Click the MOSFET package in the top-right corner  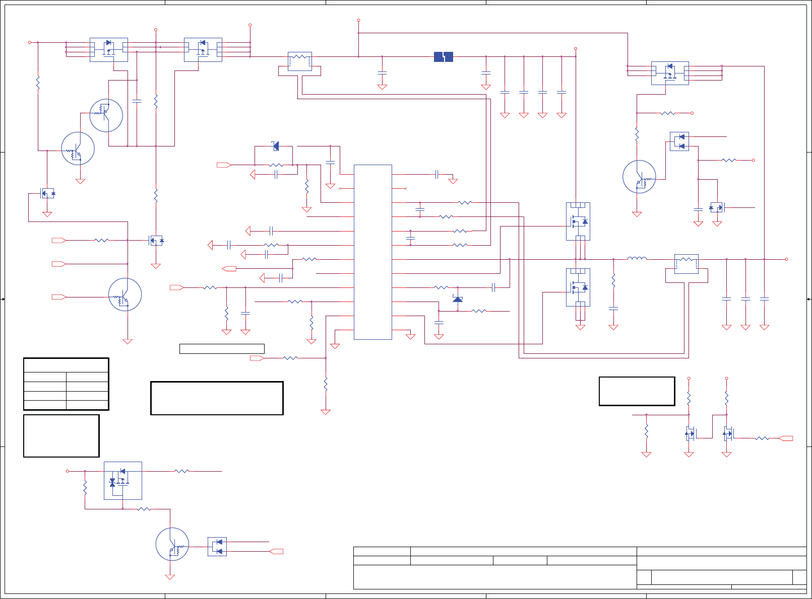(x=670, y=73)
